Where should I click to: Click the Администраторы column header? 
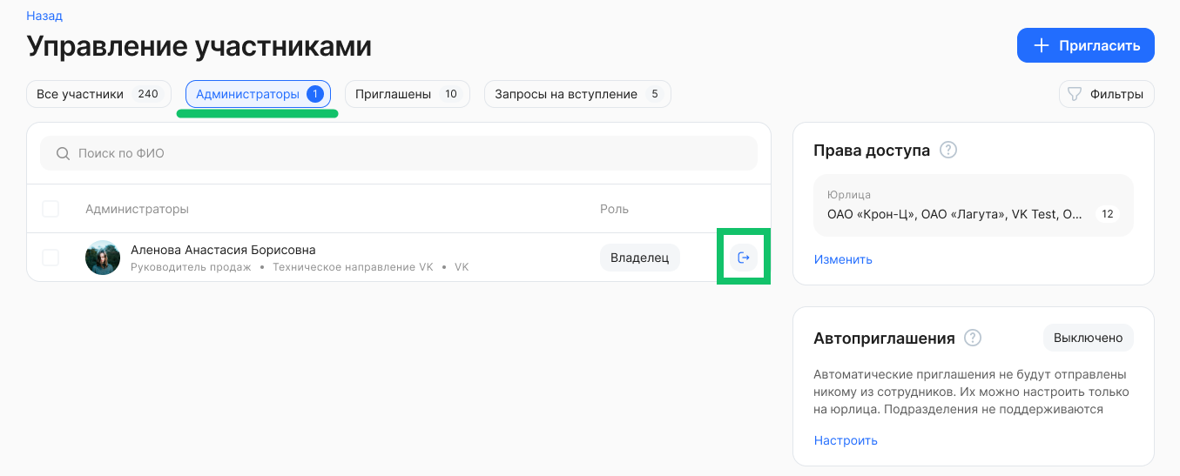click(x=137, y=209)
